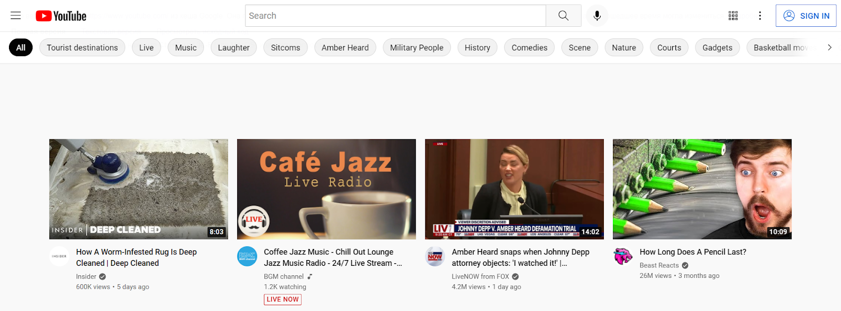
Task: Select the History filter chip
Action: tap(477, 47)
